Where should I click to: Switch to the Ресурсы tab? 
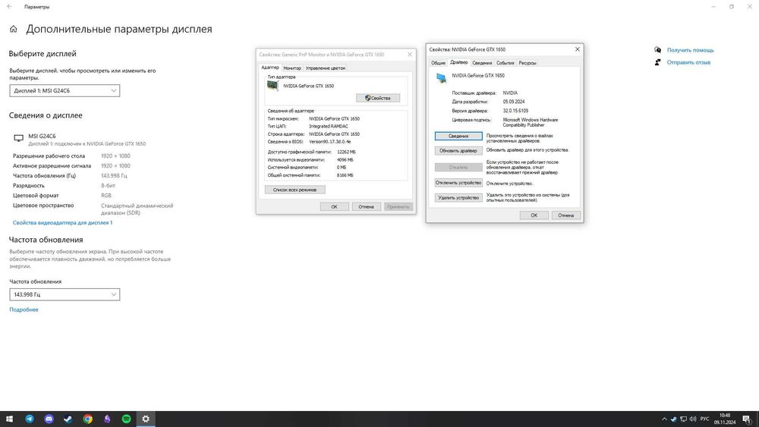pos(528,63)
